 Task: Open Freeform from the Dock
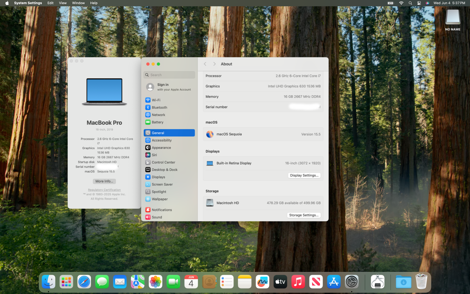pyautogui.click(x=263, y=282)
